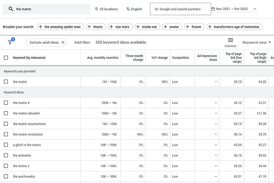
Task: Sort by Top of page bid low range
Action: click(234, 58)
